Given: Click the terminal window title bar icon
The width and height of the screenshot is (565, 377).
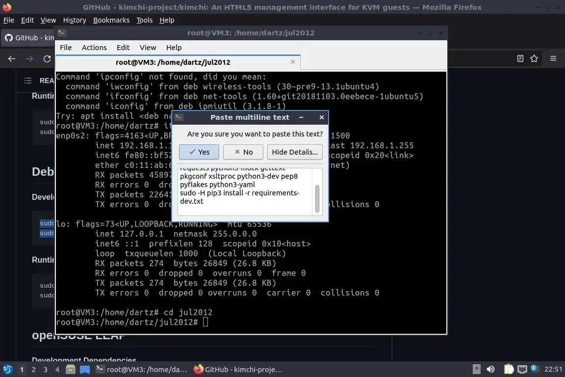Looking at the screenshot, I should 61,32.
